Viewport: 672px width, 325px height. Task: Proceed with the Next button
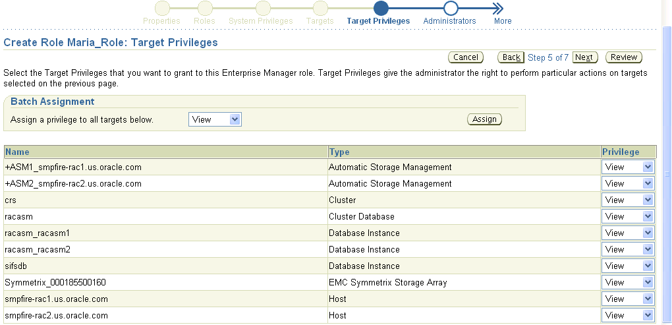585,57
